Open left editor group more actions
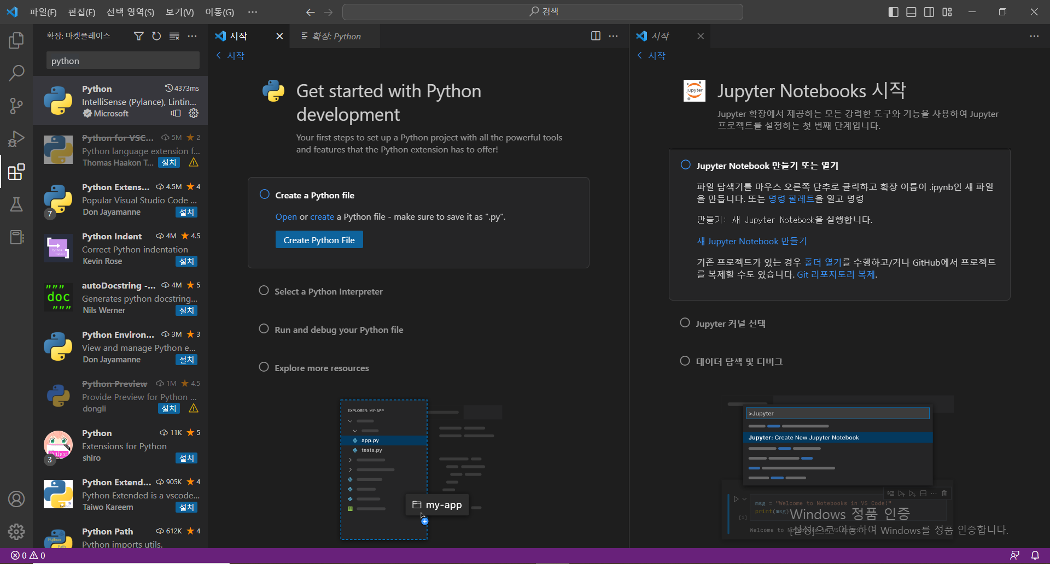1050x564 pixels. tap(613, 36)
